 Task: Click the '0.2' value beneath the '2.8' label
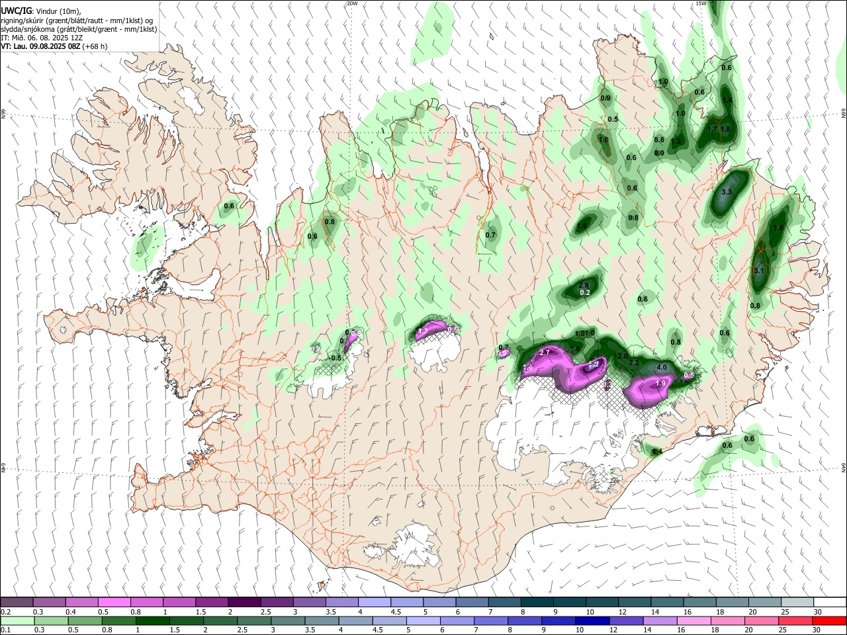(585, 292)
